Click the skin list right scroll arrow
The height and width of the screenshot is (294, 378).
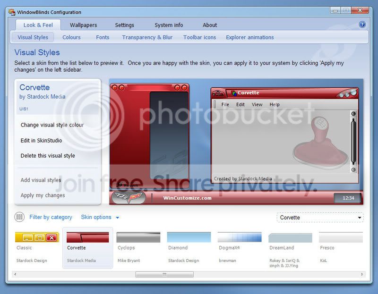click(x=362, y=274)
